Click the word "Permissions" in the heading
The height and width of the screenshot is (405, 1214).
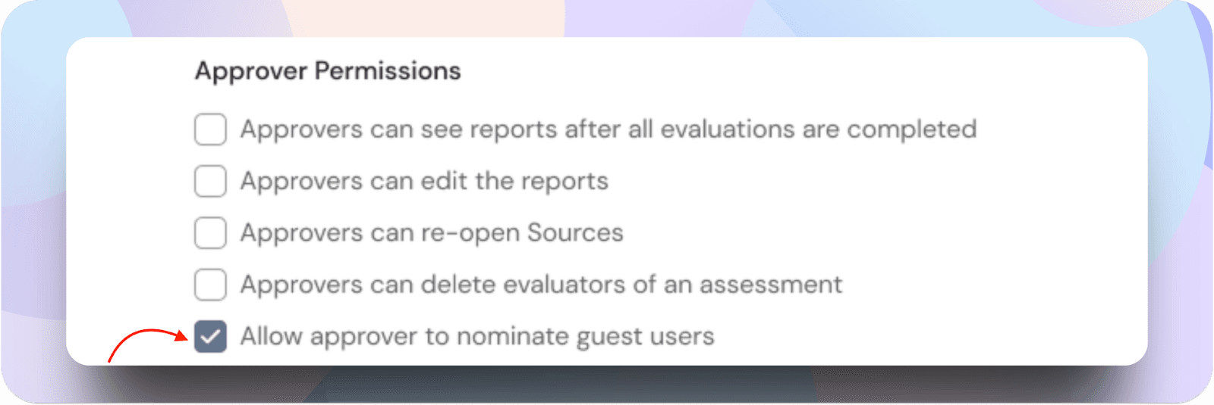(388, 71)
